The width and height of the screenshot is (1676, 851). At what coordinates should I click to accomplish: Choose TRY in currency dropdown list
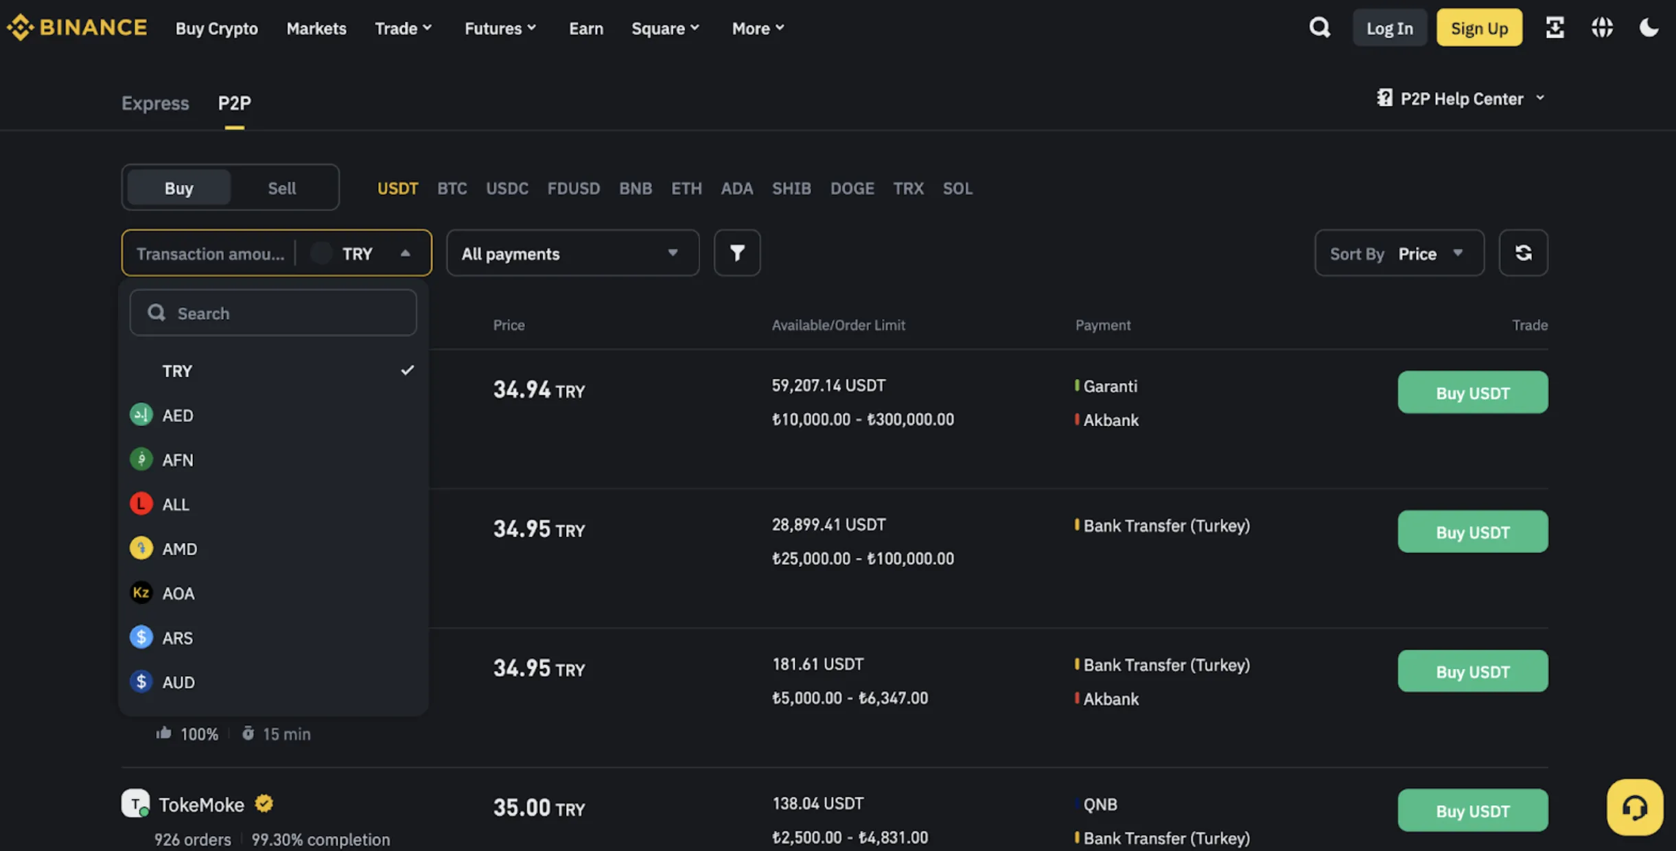(x=273, y=371)
